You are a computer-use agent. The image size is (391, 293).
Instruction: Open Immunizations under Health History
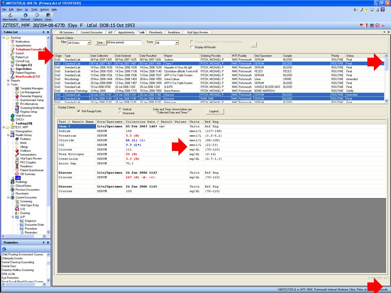(x=28, y=155)
